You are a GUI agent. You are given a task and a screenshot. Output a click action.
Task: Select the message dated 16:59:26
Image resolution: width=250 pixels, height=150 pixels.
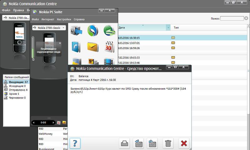click(x=182, y=48)
